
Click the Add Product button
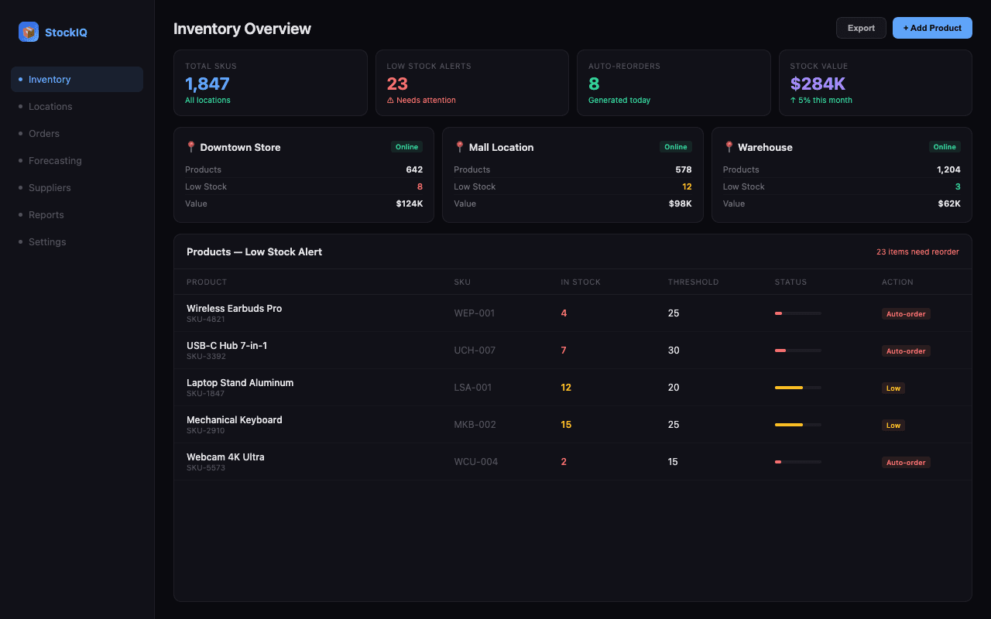click(x=932, y=27)
